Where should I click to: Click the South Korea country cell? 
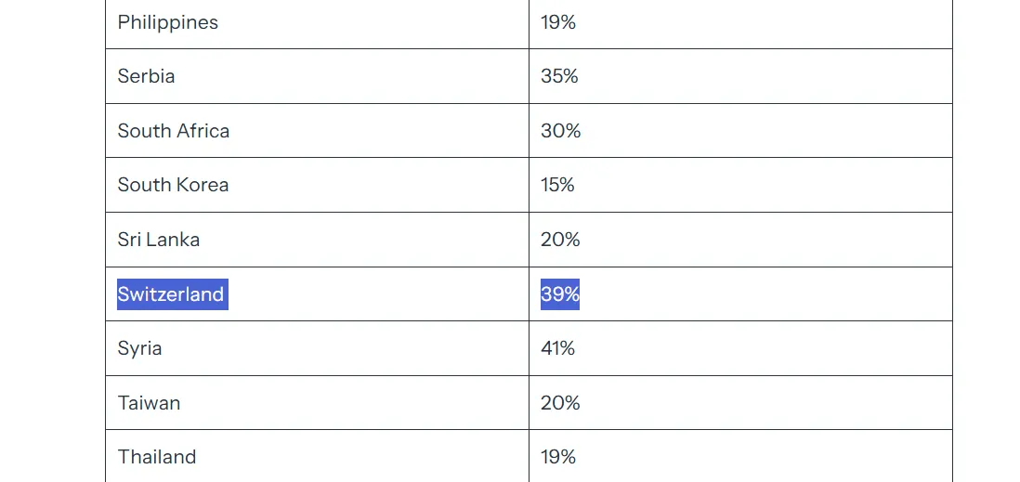click(173, 185)
